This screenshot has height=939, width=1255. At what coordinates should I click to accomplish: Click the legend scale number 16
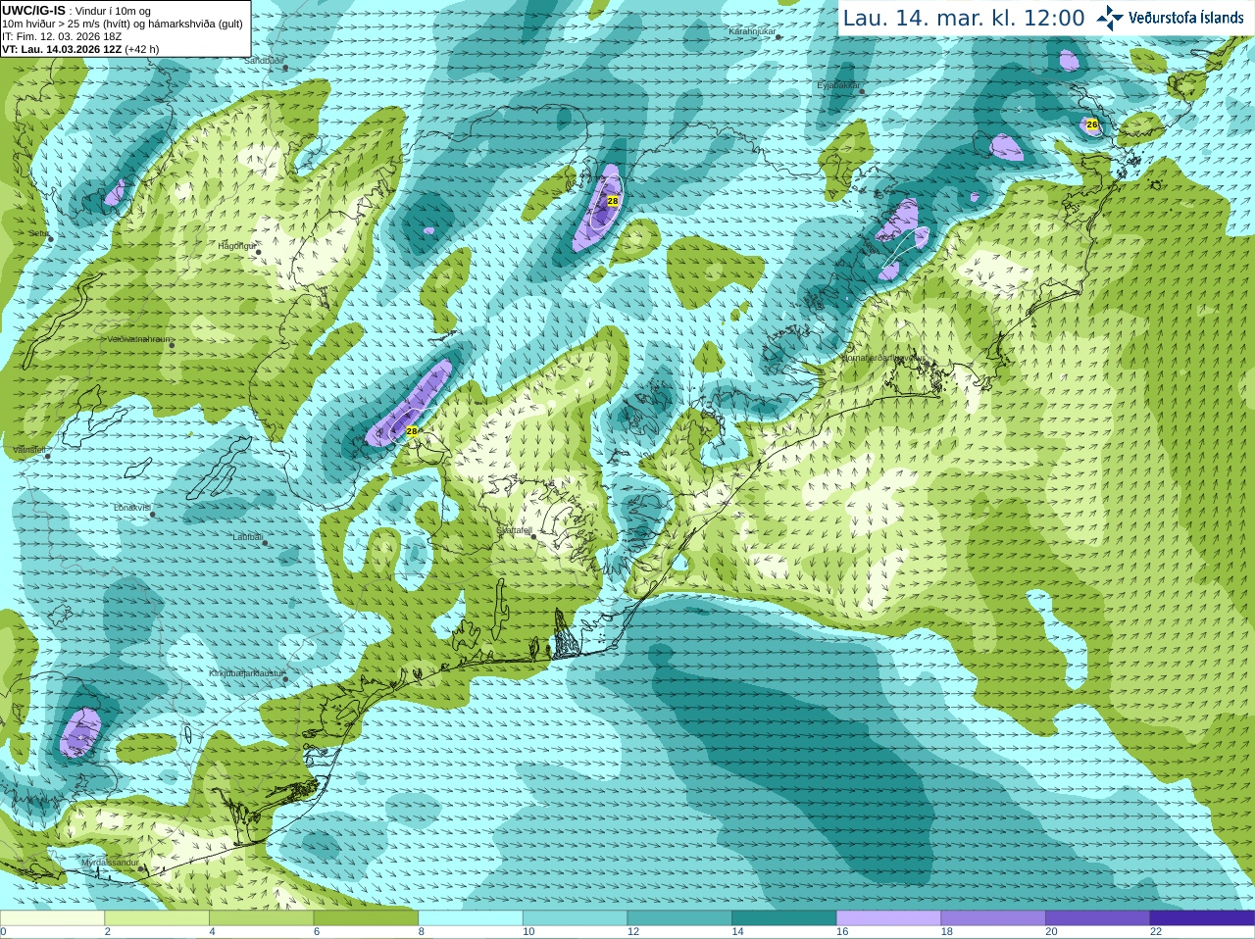[842, 932]
